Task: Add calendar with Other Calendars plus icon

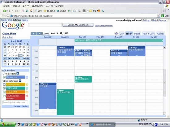Action: coord(20,81)
